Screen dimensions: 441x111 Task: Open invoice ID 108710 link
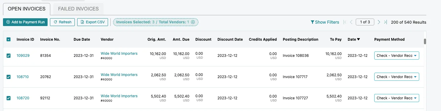23,77
